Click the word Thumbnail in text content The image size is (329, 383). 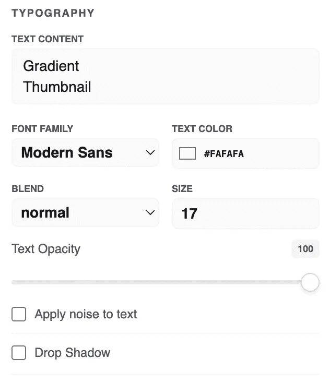(57, 87)
